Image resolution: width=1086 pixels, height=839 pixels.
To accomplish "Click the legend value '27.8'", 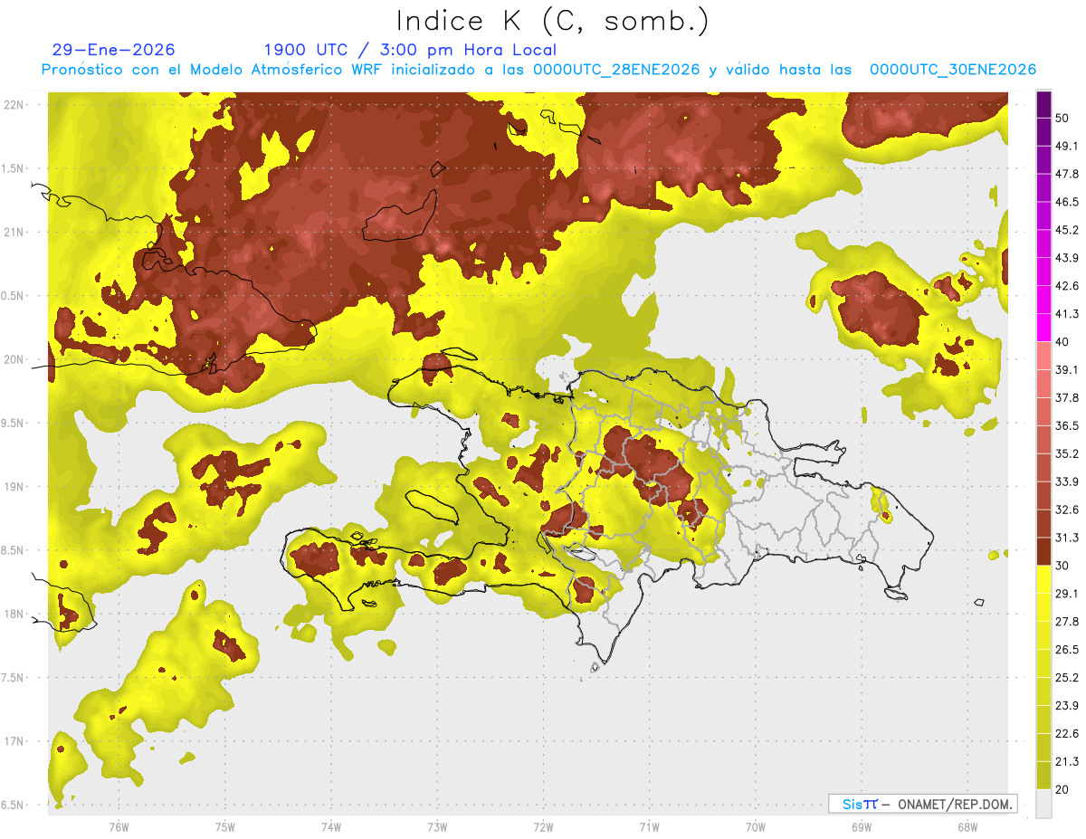I will point(1067,622).
